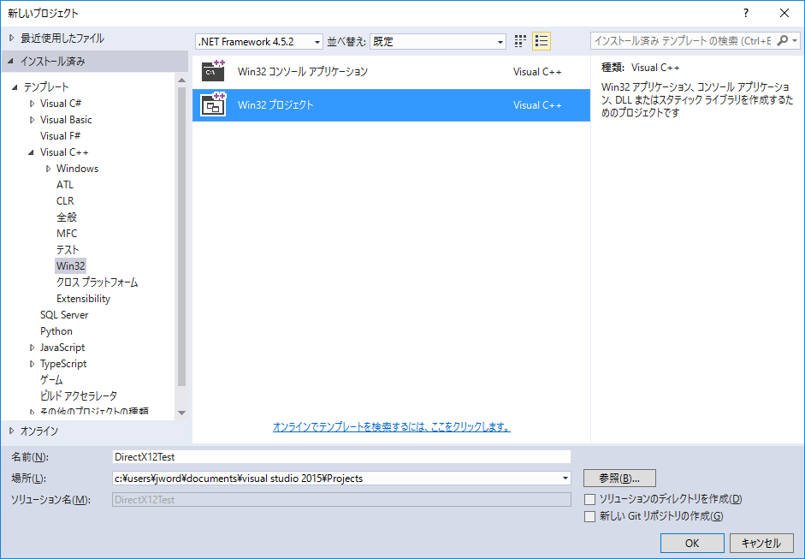
Task: Click the project name field DirectX12Test
Action: [x=340, y=457]
